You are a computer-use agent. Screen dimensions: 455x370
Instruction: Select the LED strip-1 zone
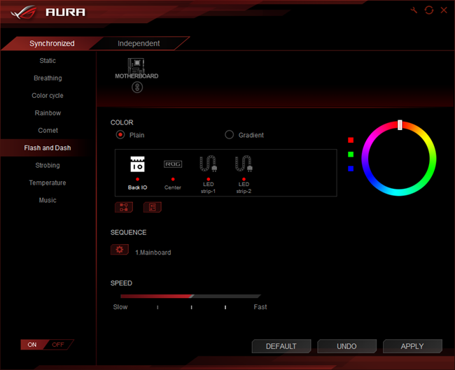click(208, 175)
